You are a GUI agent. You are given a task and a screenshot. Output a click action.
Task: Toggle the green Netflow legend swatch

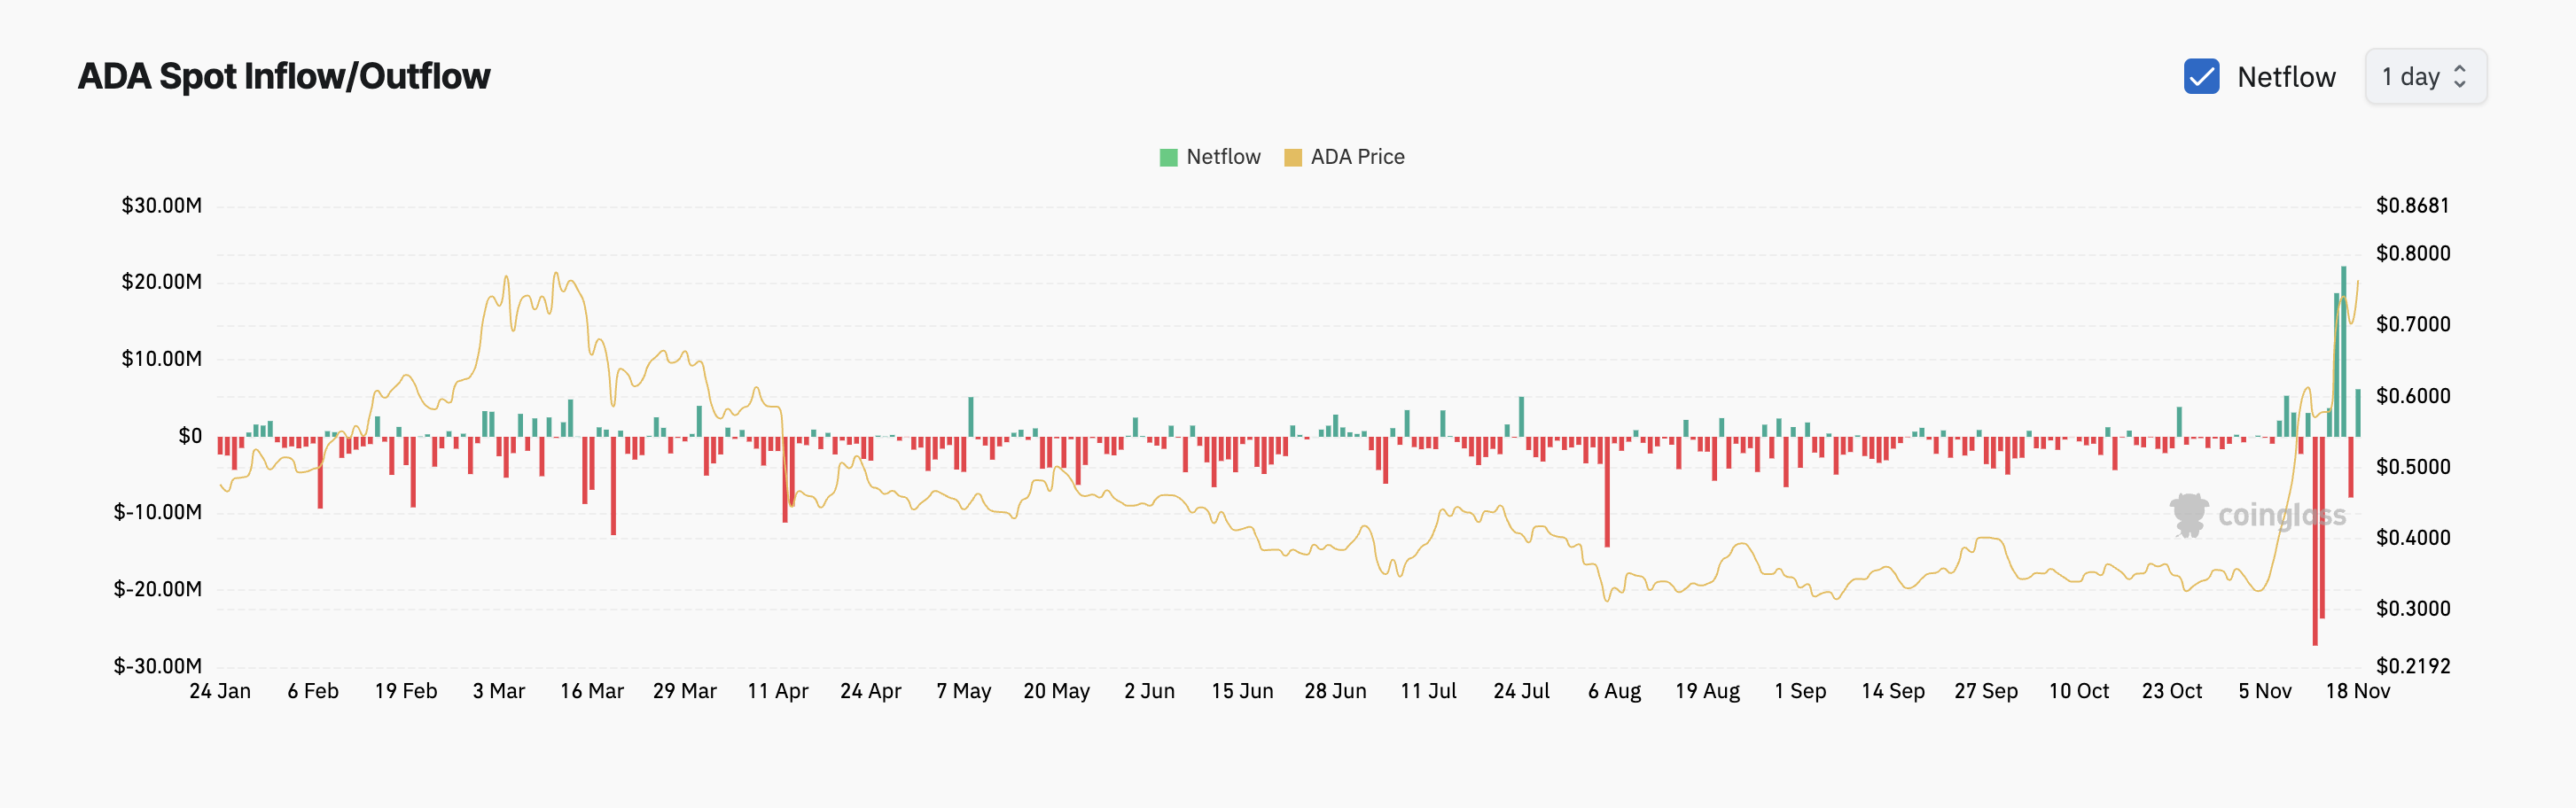pos(1168,157)
